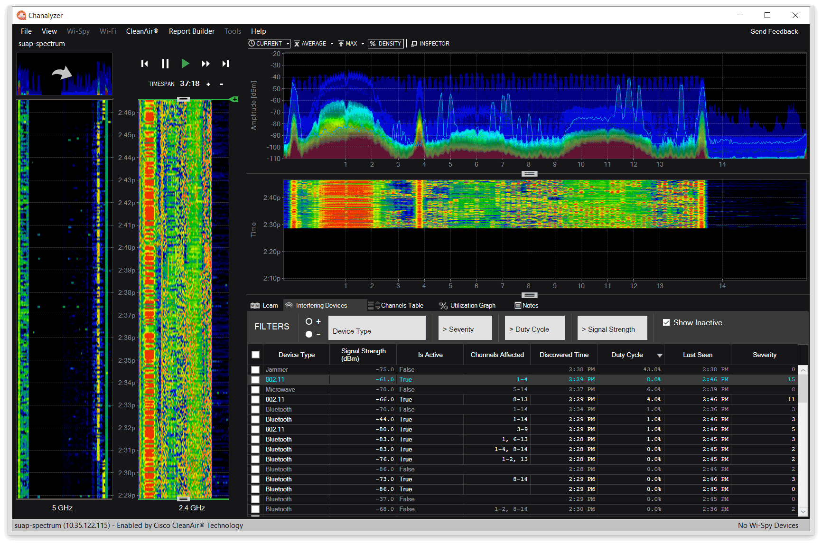The image size is (822, 545).
Task: Select the include (+) filter radio button
Action: tap(309, 321)
